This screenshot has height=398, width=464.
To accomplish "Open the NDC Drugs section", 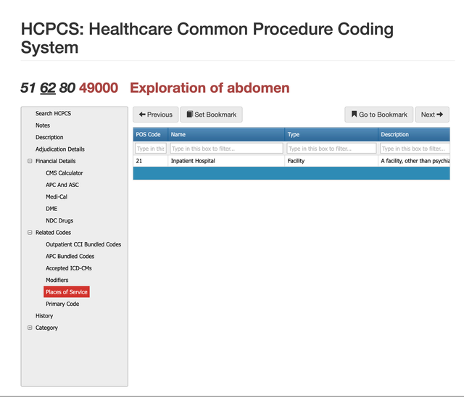I will [x=59, y=220].
